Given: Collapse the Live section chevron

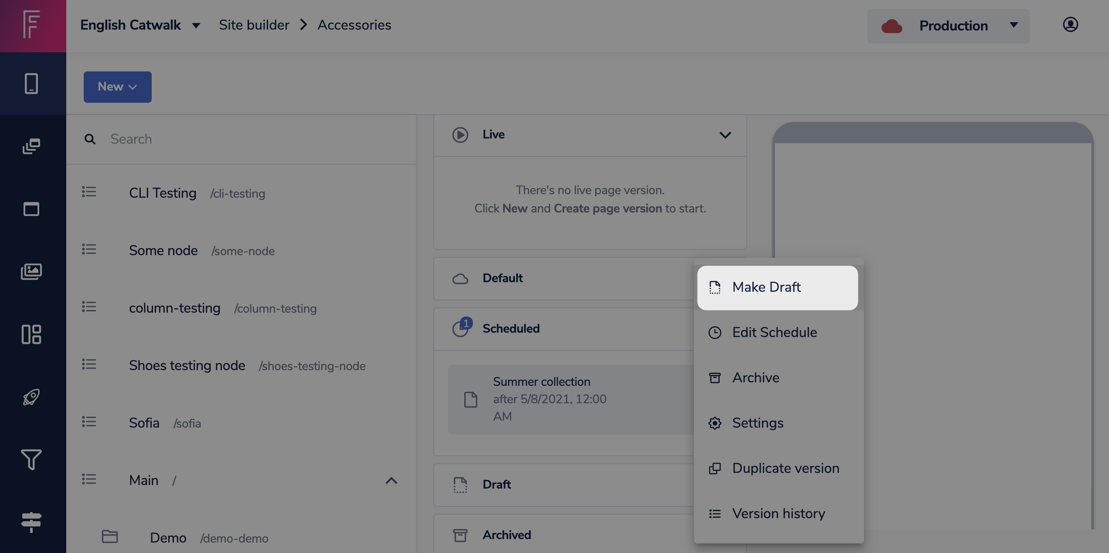Looking at the screenshot, I should point(725,135).
